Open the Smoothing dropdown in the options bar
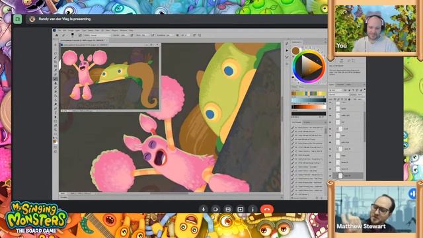The height and width of the screenshot is (238, 423). coord(170,35)
